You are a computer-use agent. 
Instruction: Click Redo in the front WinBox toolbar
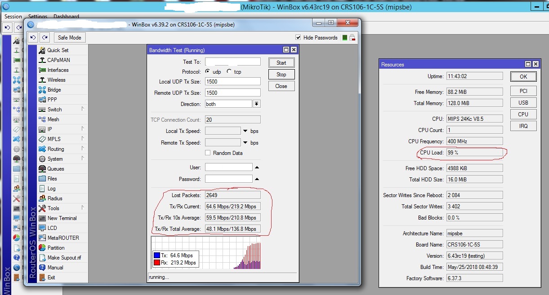point(45,38)
